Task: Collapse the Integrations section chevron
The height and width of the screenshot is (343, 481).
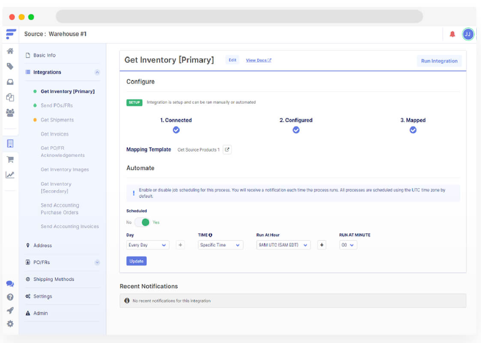Action: (x=97, y=72)
